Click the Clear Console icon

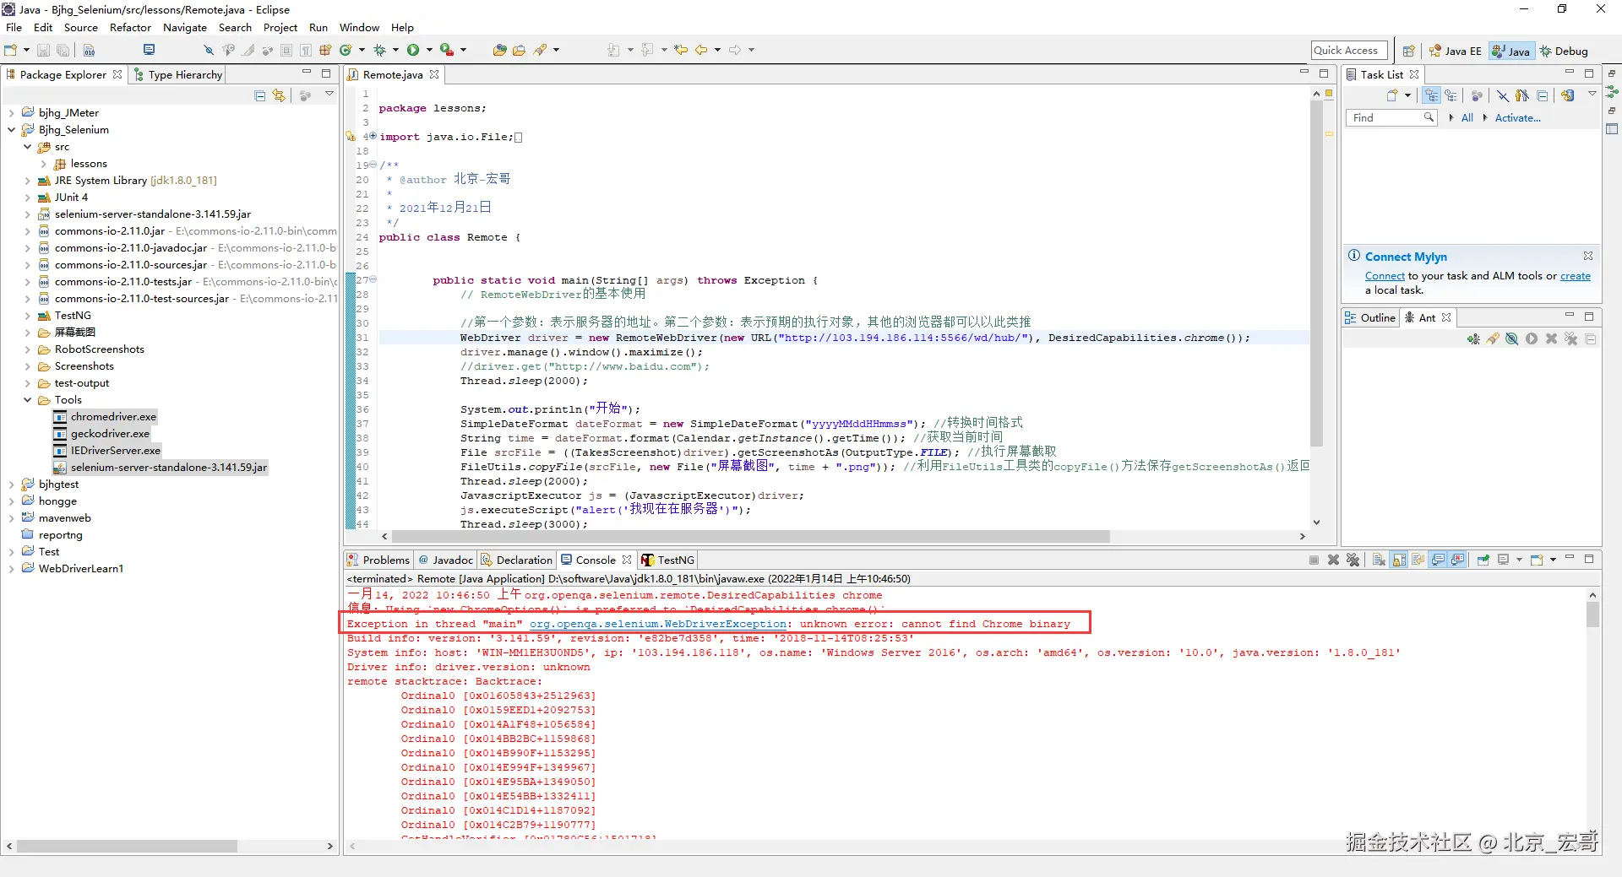coord(1379,560)
